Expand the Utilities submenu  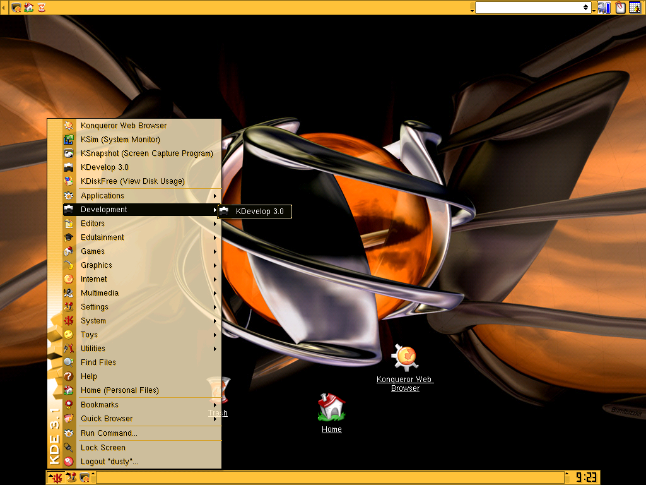pos(142,349)
